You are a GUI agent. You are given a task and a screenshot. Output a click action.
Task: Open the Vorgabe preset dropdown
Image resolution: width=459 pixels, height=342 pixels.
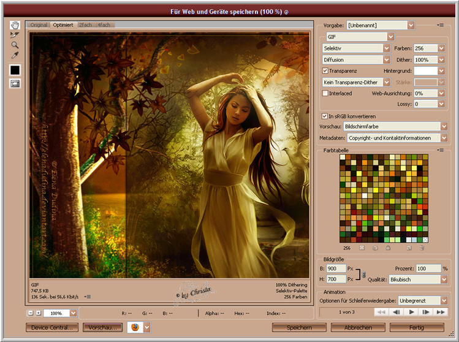coord(411,25)
